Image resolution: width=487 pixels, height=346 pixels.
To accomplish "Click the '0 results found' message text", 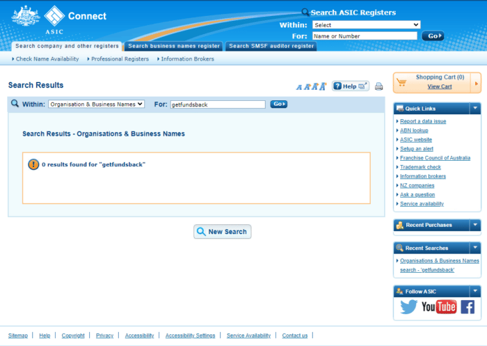I will 93,164.
